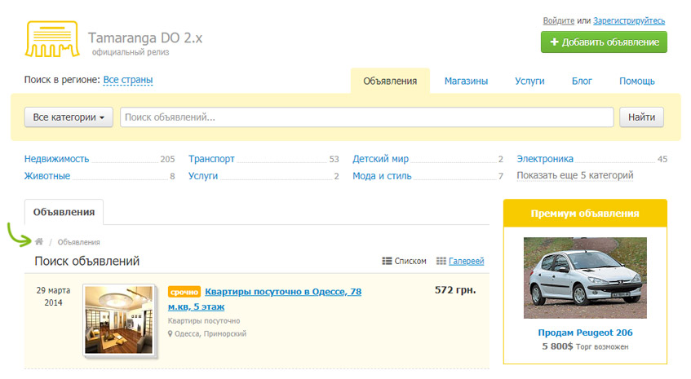Click the 5 800$ price text
This screenshot has height=379, width=691.
pyautogui.click(x=557, y=346)
